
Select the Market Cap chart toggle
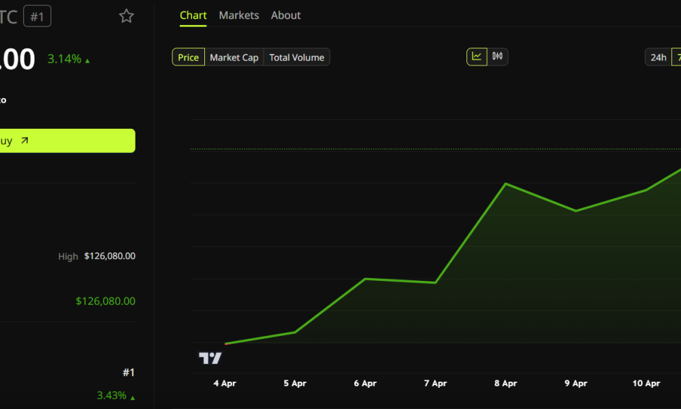pyautogui.click(x=234, y=57)
